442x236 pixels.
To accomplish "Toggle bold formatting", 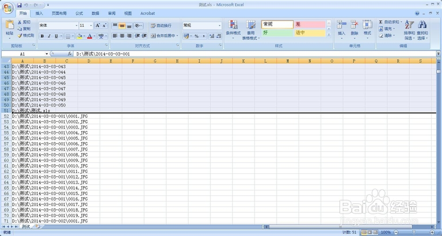I will (x=42, y=36).
